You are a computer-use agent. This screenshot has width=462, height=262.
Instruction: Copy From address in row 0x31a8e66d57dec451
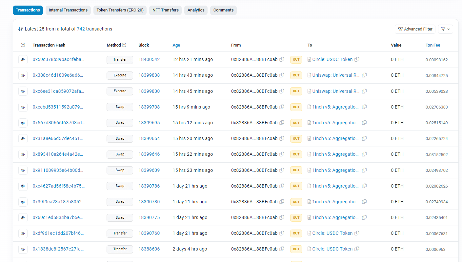[282, 138]
